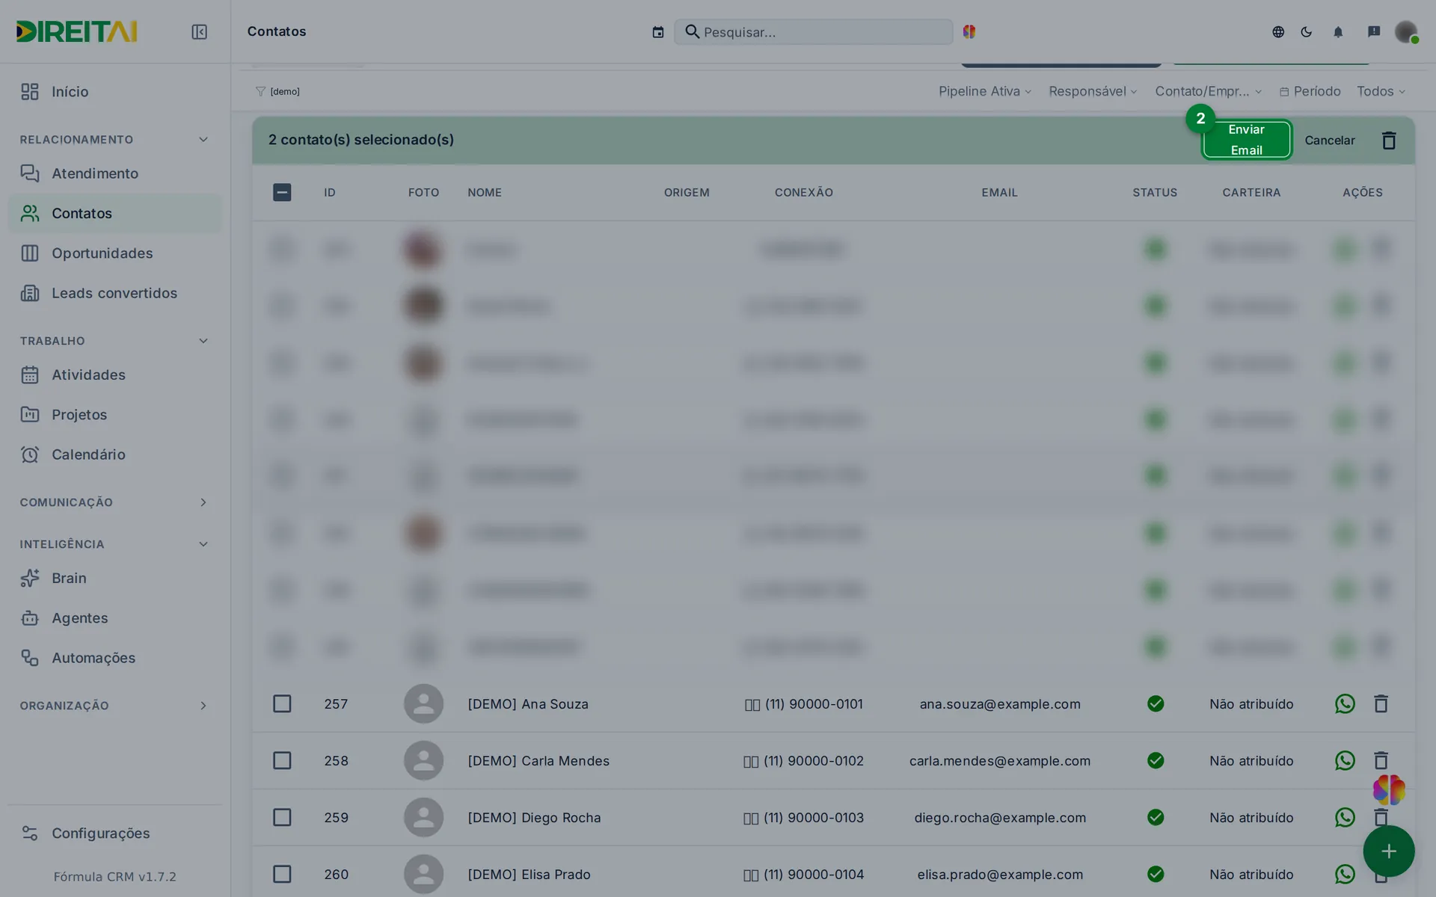This screenshot has width=1436, height=897.
Task: Go to Início in sidebar
Action: coord(114,91)
